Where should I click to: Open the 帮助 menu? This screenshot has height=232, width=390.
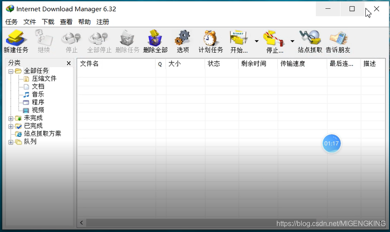tap(85, 22)
